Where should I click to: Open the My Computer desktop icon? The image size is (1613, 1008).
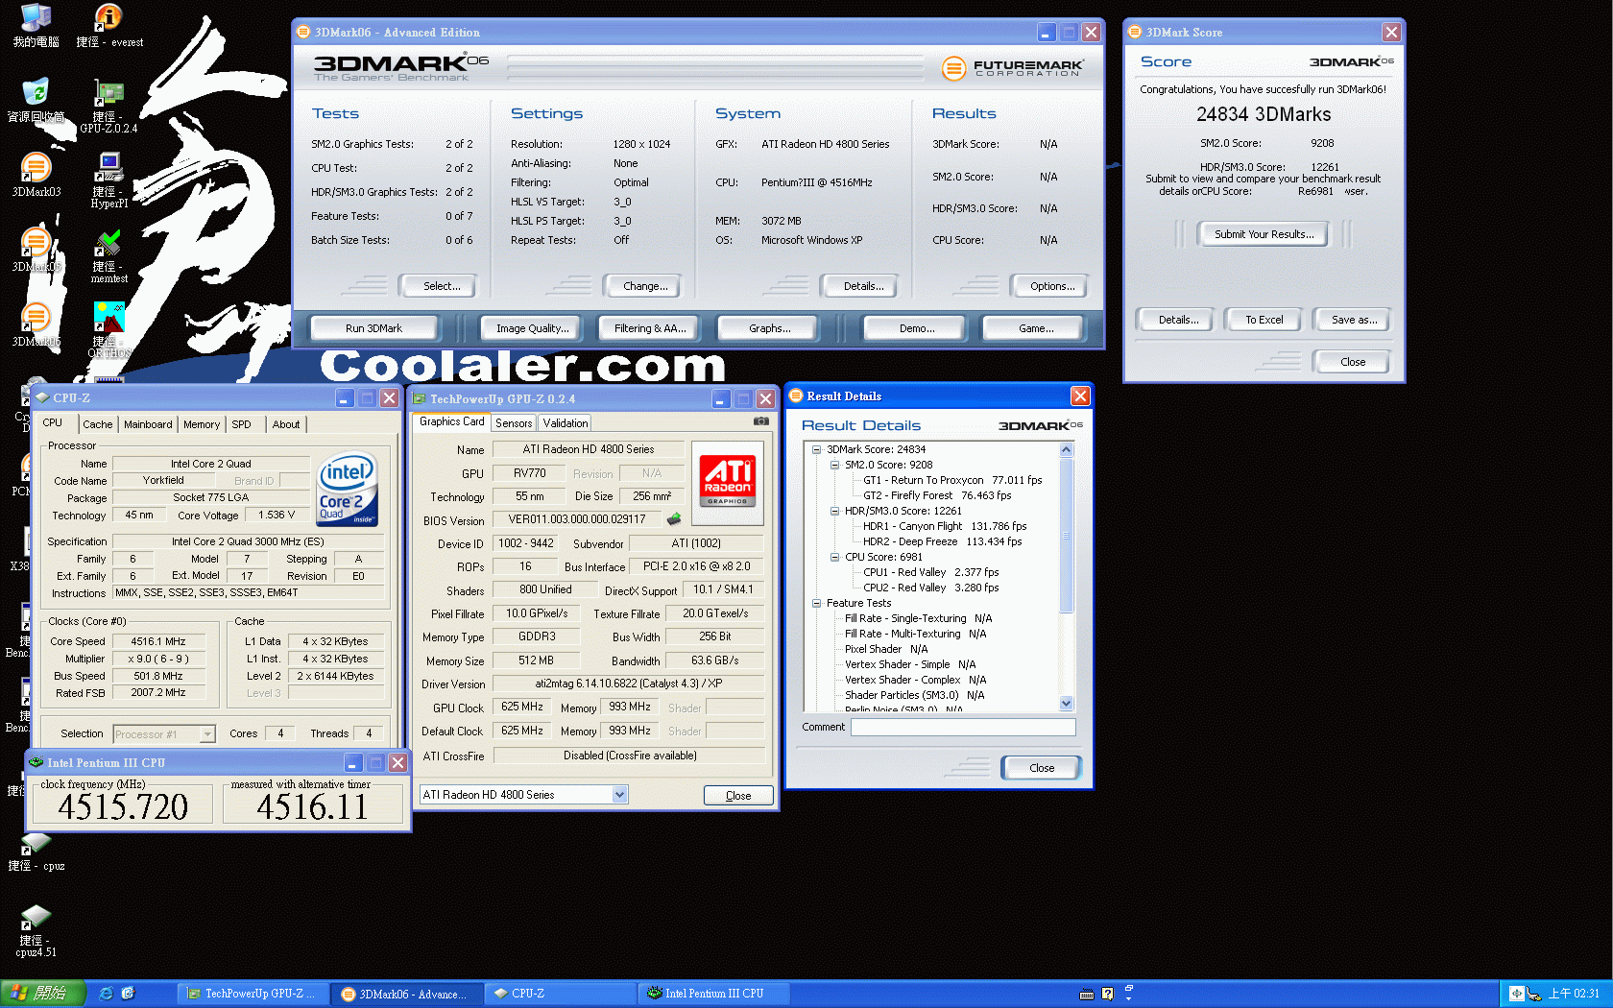point(36,26)
